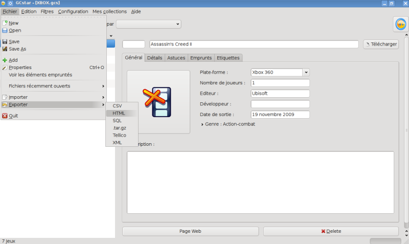Switch to the Etiquettes tab

pos(228,58)
